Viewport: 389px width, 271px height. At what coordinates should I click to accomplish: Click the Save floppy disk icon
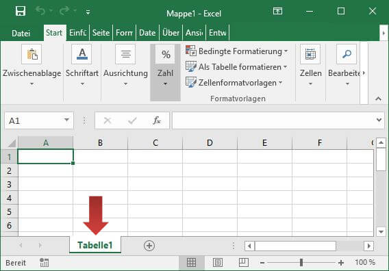pyautogui.click(x=21, y=12)
